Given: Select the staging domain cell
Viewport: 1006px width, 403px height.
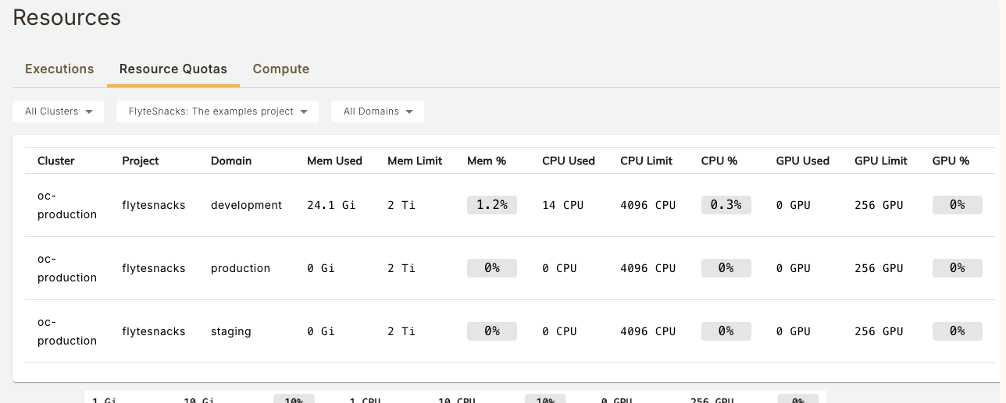Looking at the screenshot, I should tap(231, 331).
